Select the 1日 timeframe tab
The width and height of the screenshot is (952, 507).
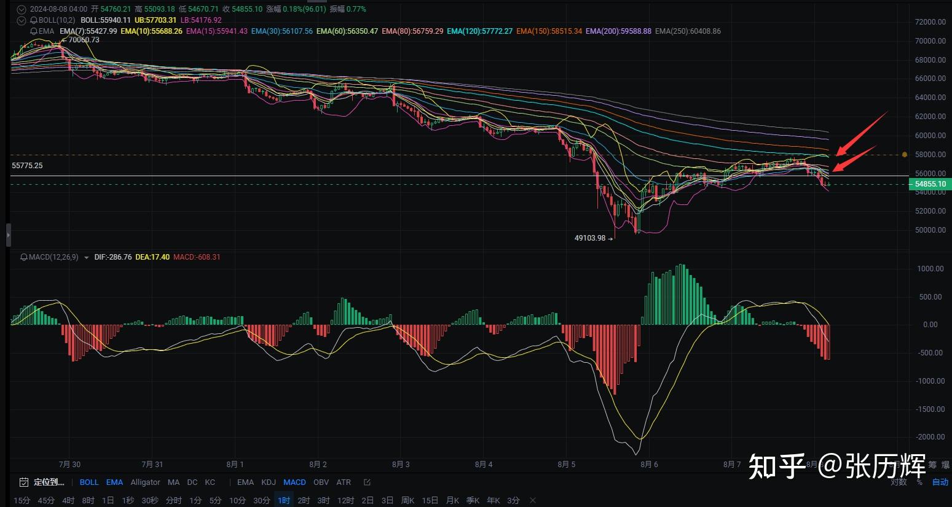click(x=108, y=500)
